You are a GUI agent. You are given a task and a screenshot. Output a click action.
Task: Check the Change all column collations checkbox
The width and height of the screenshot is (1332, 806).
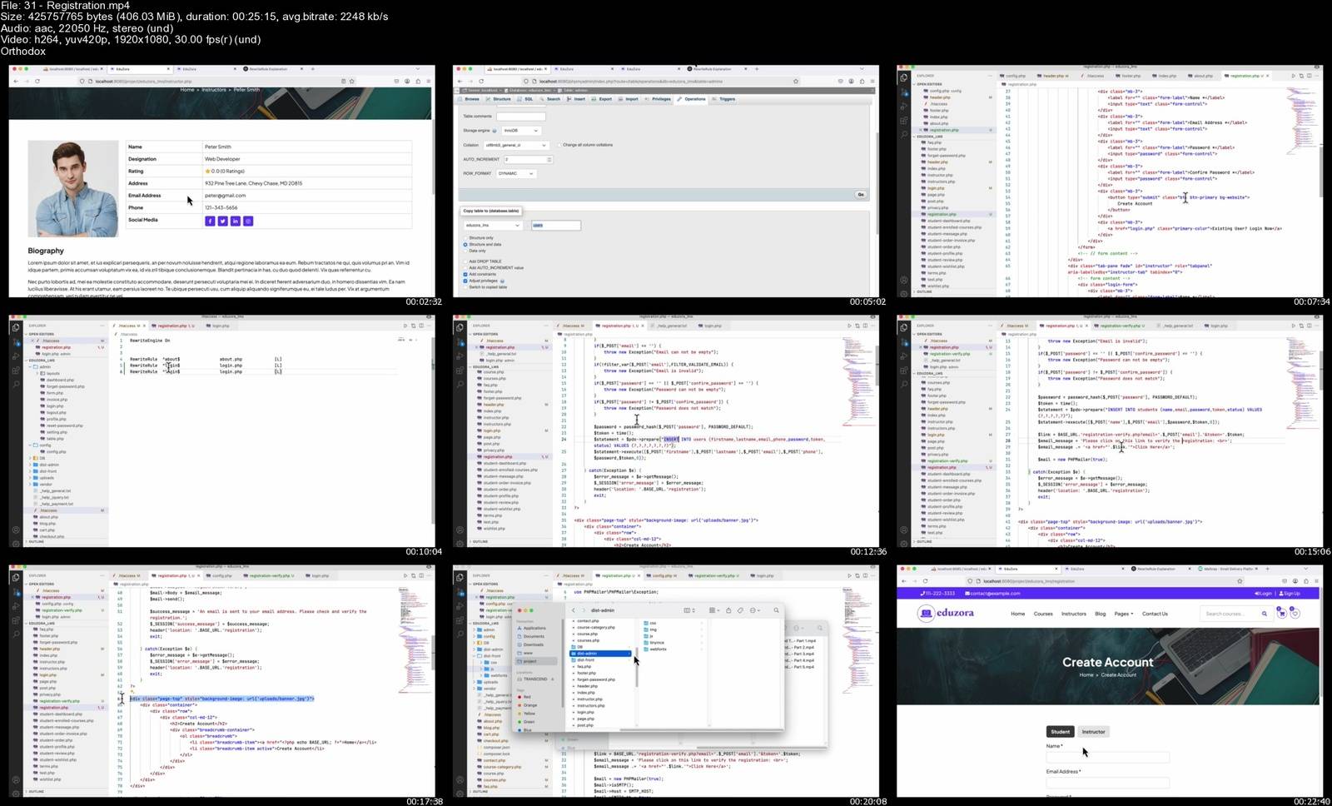[559, 145]
